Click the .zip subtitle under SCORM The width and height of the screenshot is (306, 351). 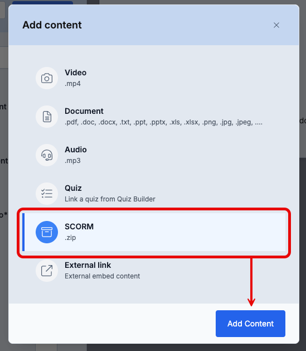[70, 238]
